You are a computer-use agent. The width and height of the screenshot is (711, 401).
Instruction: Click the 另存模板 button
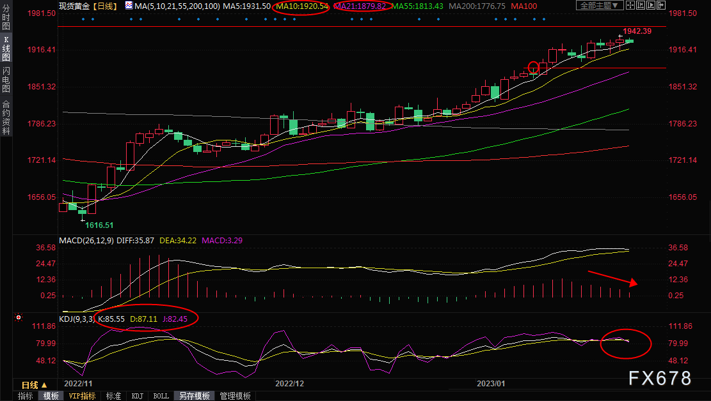[x=194, y=396]
